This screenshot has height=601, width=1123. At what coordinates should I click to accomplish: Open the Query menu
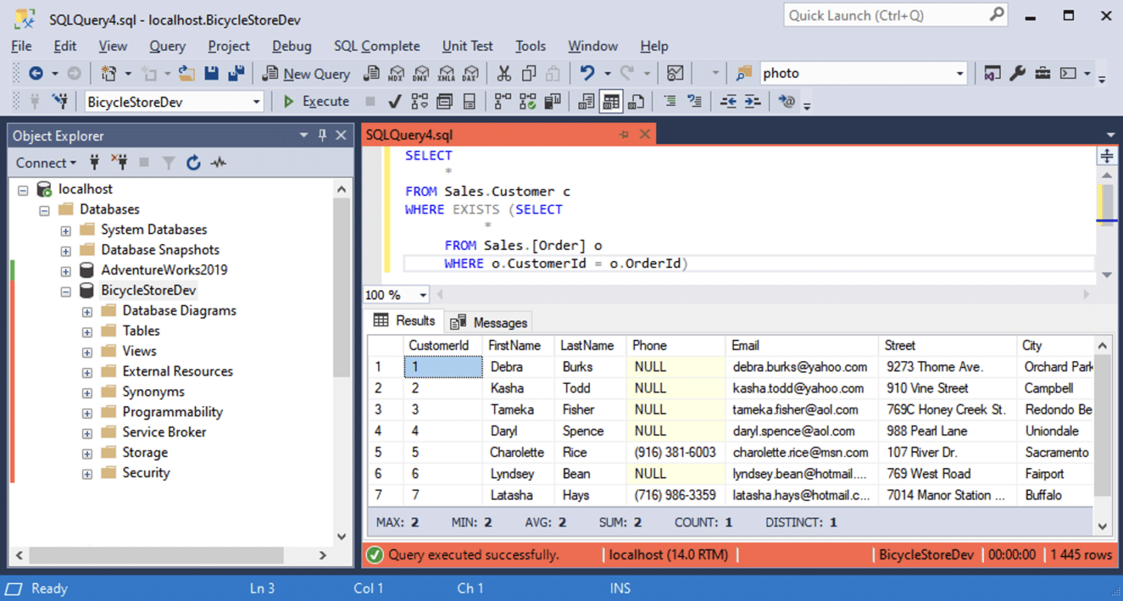(167, 45)
